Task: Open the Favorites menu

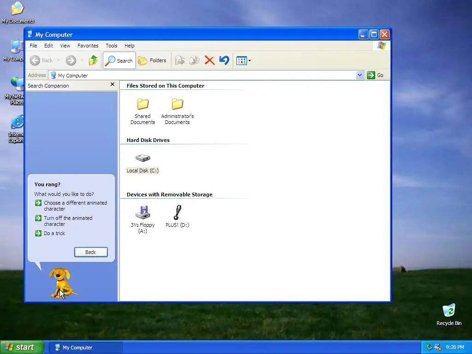Action: pyautogui.click(x=88, y=46)
